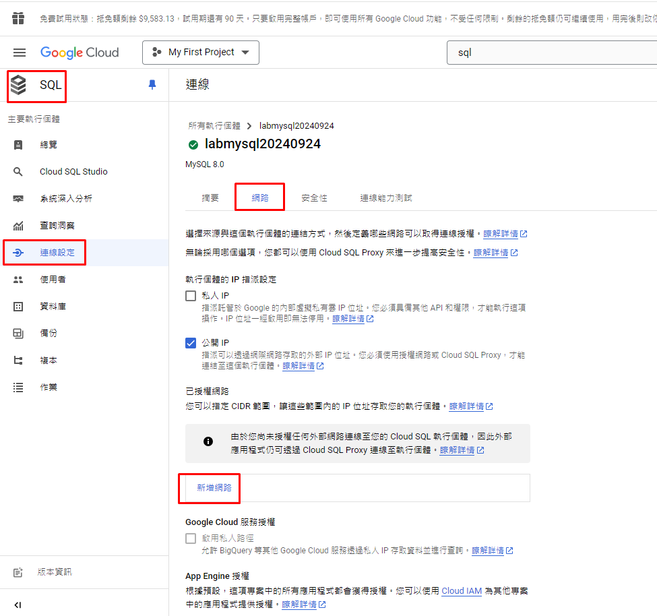Click the project selector dots icon

coord(157,53)
